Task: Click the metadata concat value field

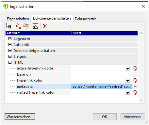Action: pyautogui.click(x=102, y=86)
